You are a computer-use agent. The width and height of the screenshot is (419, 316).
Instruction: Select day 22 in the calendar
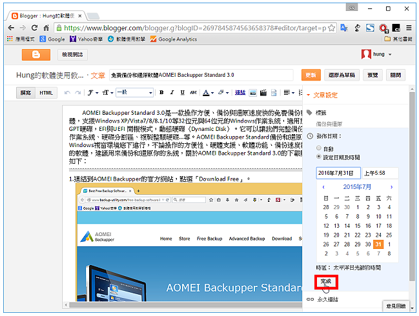point(358,235)
